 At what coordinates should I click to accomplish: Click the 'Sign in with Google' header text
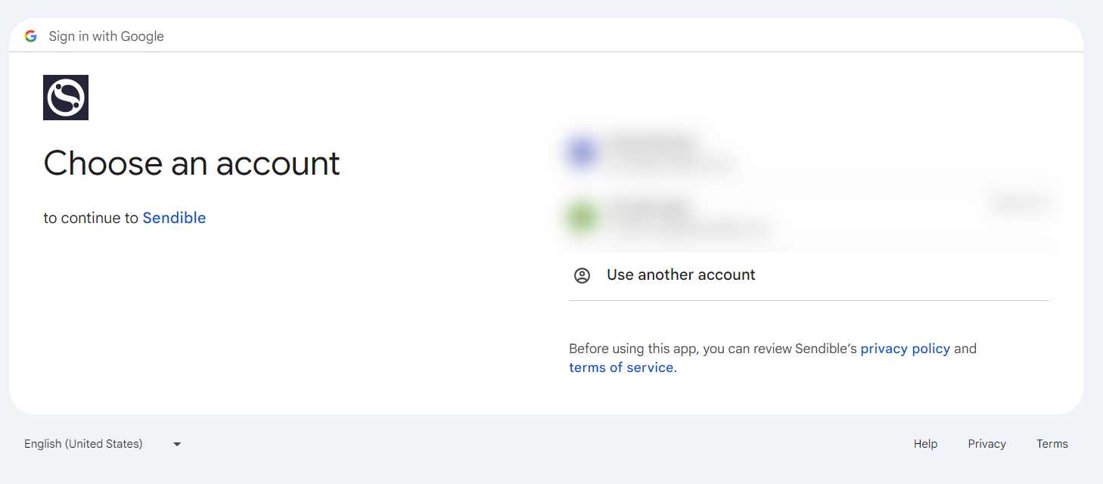pyautogui.click(x=106, y=36)
